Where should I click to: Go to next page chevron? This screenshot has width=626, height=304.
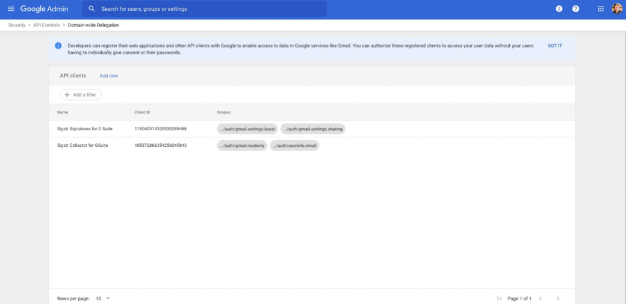tap(558, 299)
